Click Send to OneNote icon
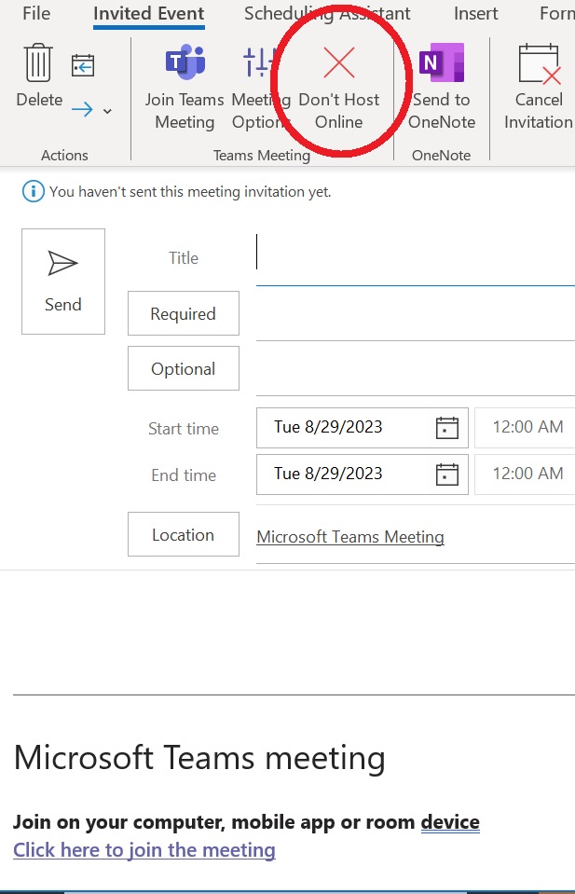The image size is (575, 894). click(x=442, y=62)
